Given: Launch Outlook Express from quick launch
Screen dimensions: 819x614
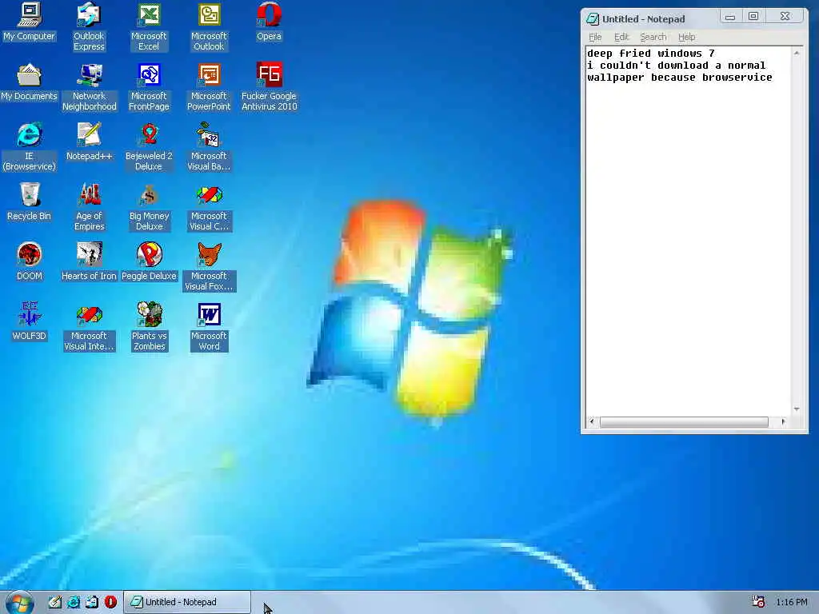Looking at the screenshot, I should point(92,602).
